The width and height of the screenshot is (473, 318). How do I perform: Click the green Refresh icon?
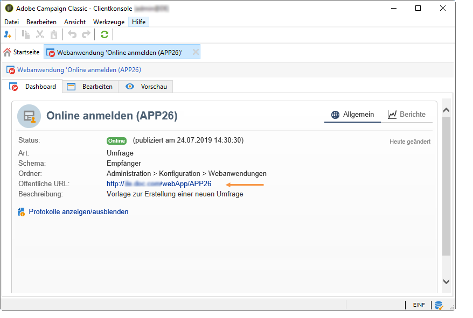coord(105,34)
